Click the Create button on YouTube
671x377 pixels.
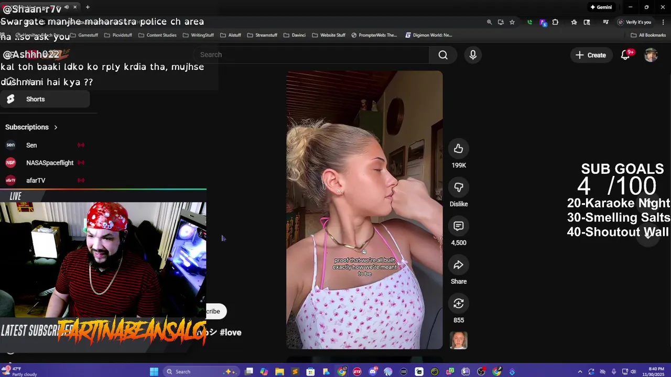pos(590,55)
